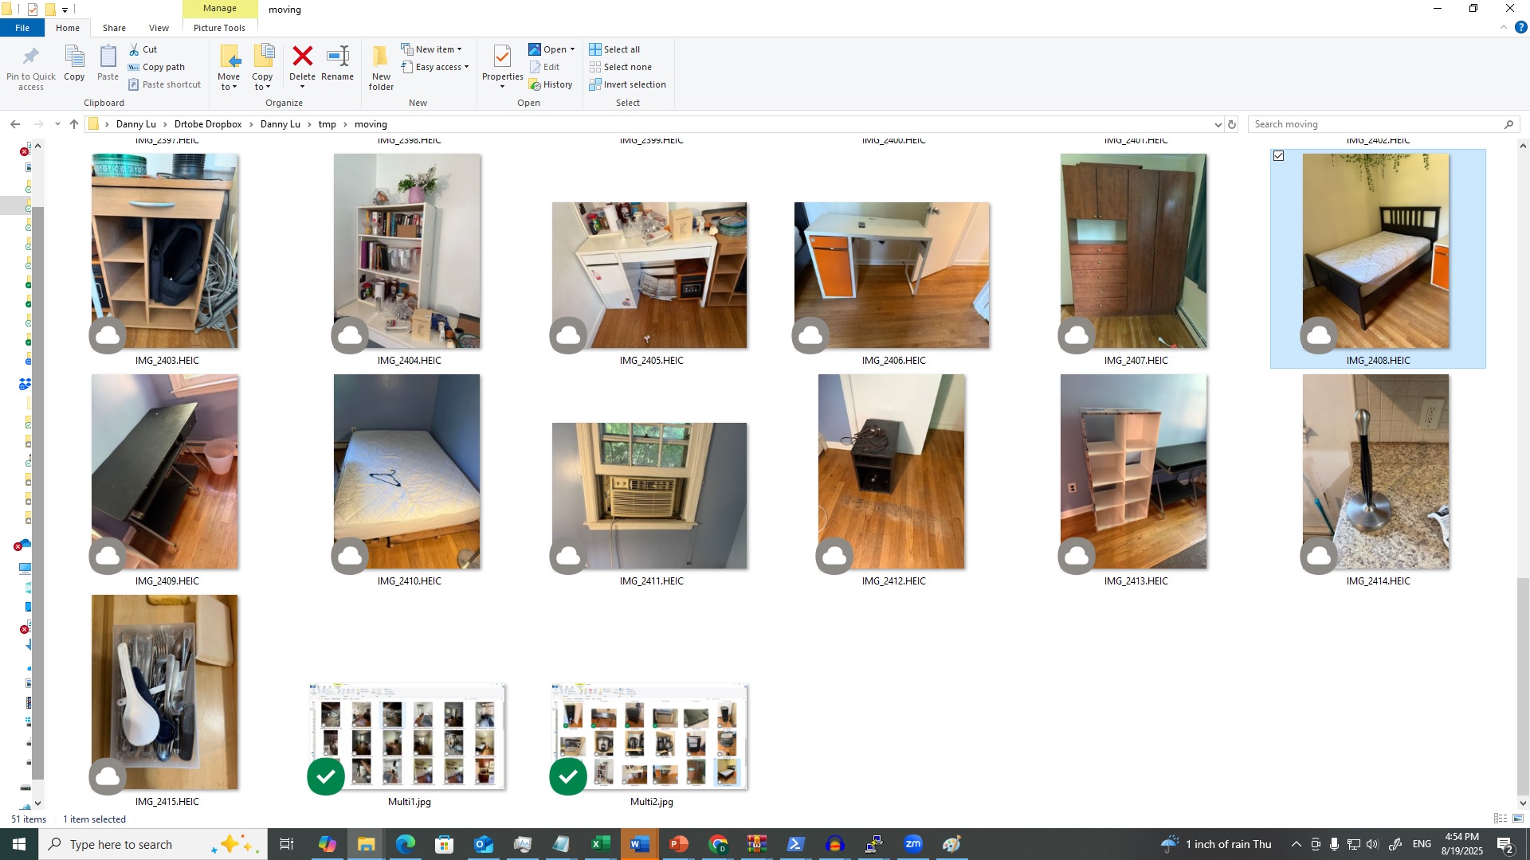Refresh the folder with the refresh icon
The height and width of the screenshot is (860, 1530).
click(x=1232, y=124)
